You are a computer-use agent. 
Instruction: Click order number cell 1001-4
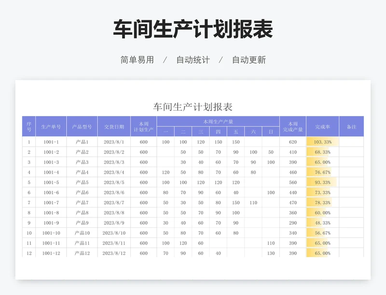pyautogui.click(x=51, y=172)
